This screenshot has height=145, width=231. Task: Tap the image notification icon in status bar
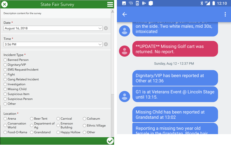(124, 3)
